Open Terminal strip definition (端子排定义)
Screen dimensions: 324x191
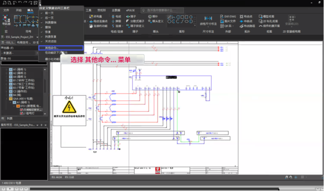(135, 26)
